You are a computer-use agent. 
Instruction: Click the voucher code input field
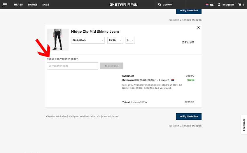pos(72,66)
